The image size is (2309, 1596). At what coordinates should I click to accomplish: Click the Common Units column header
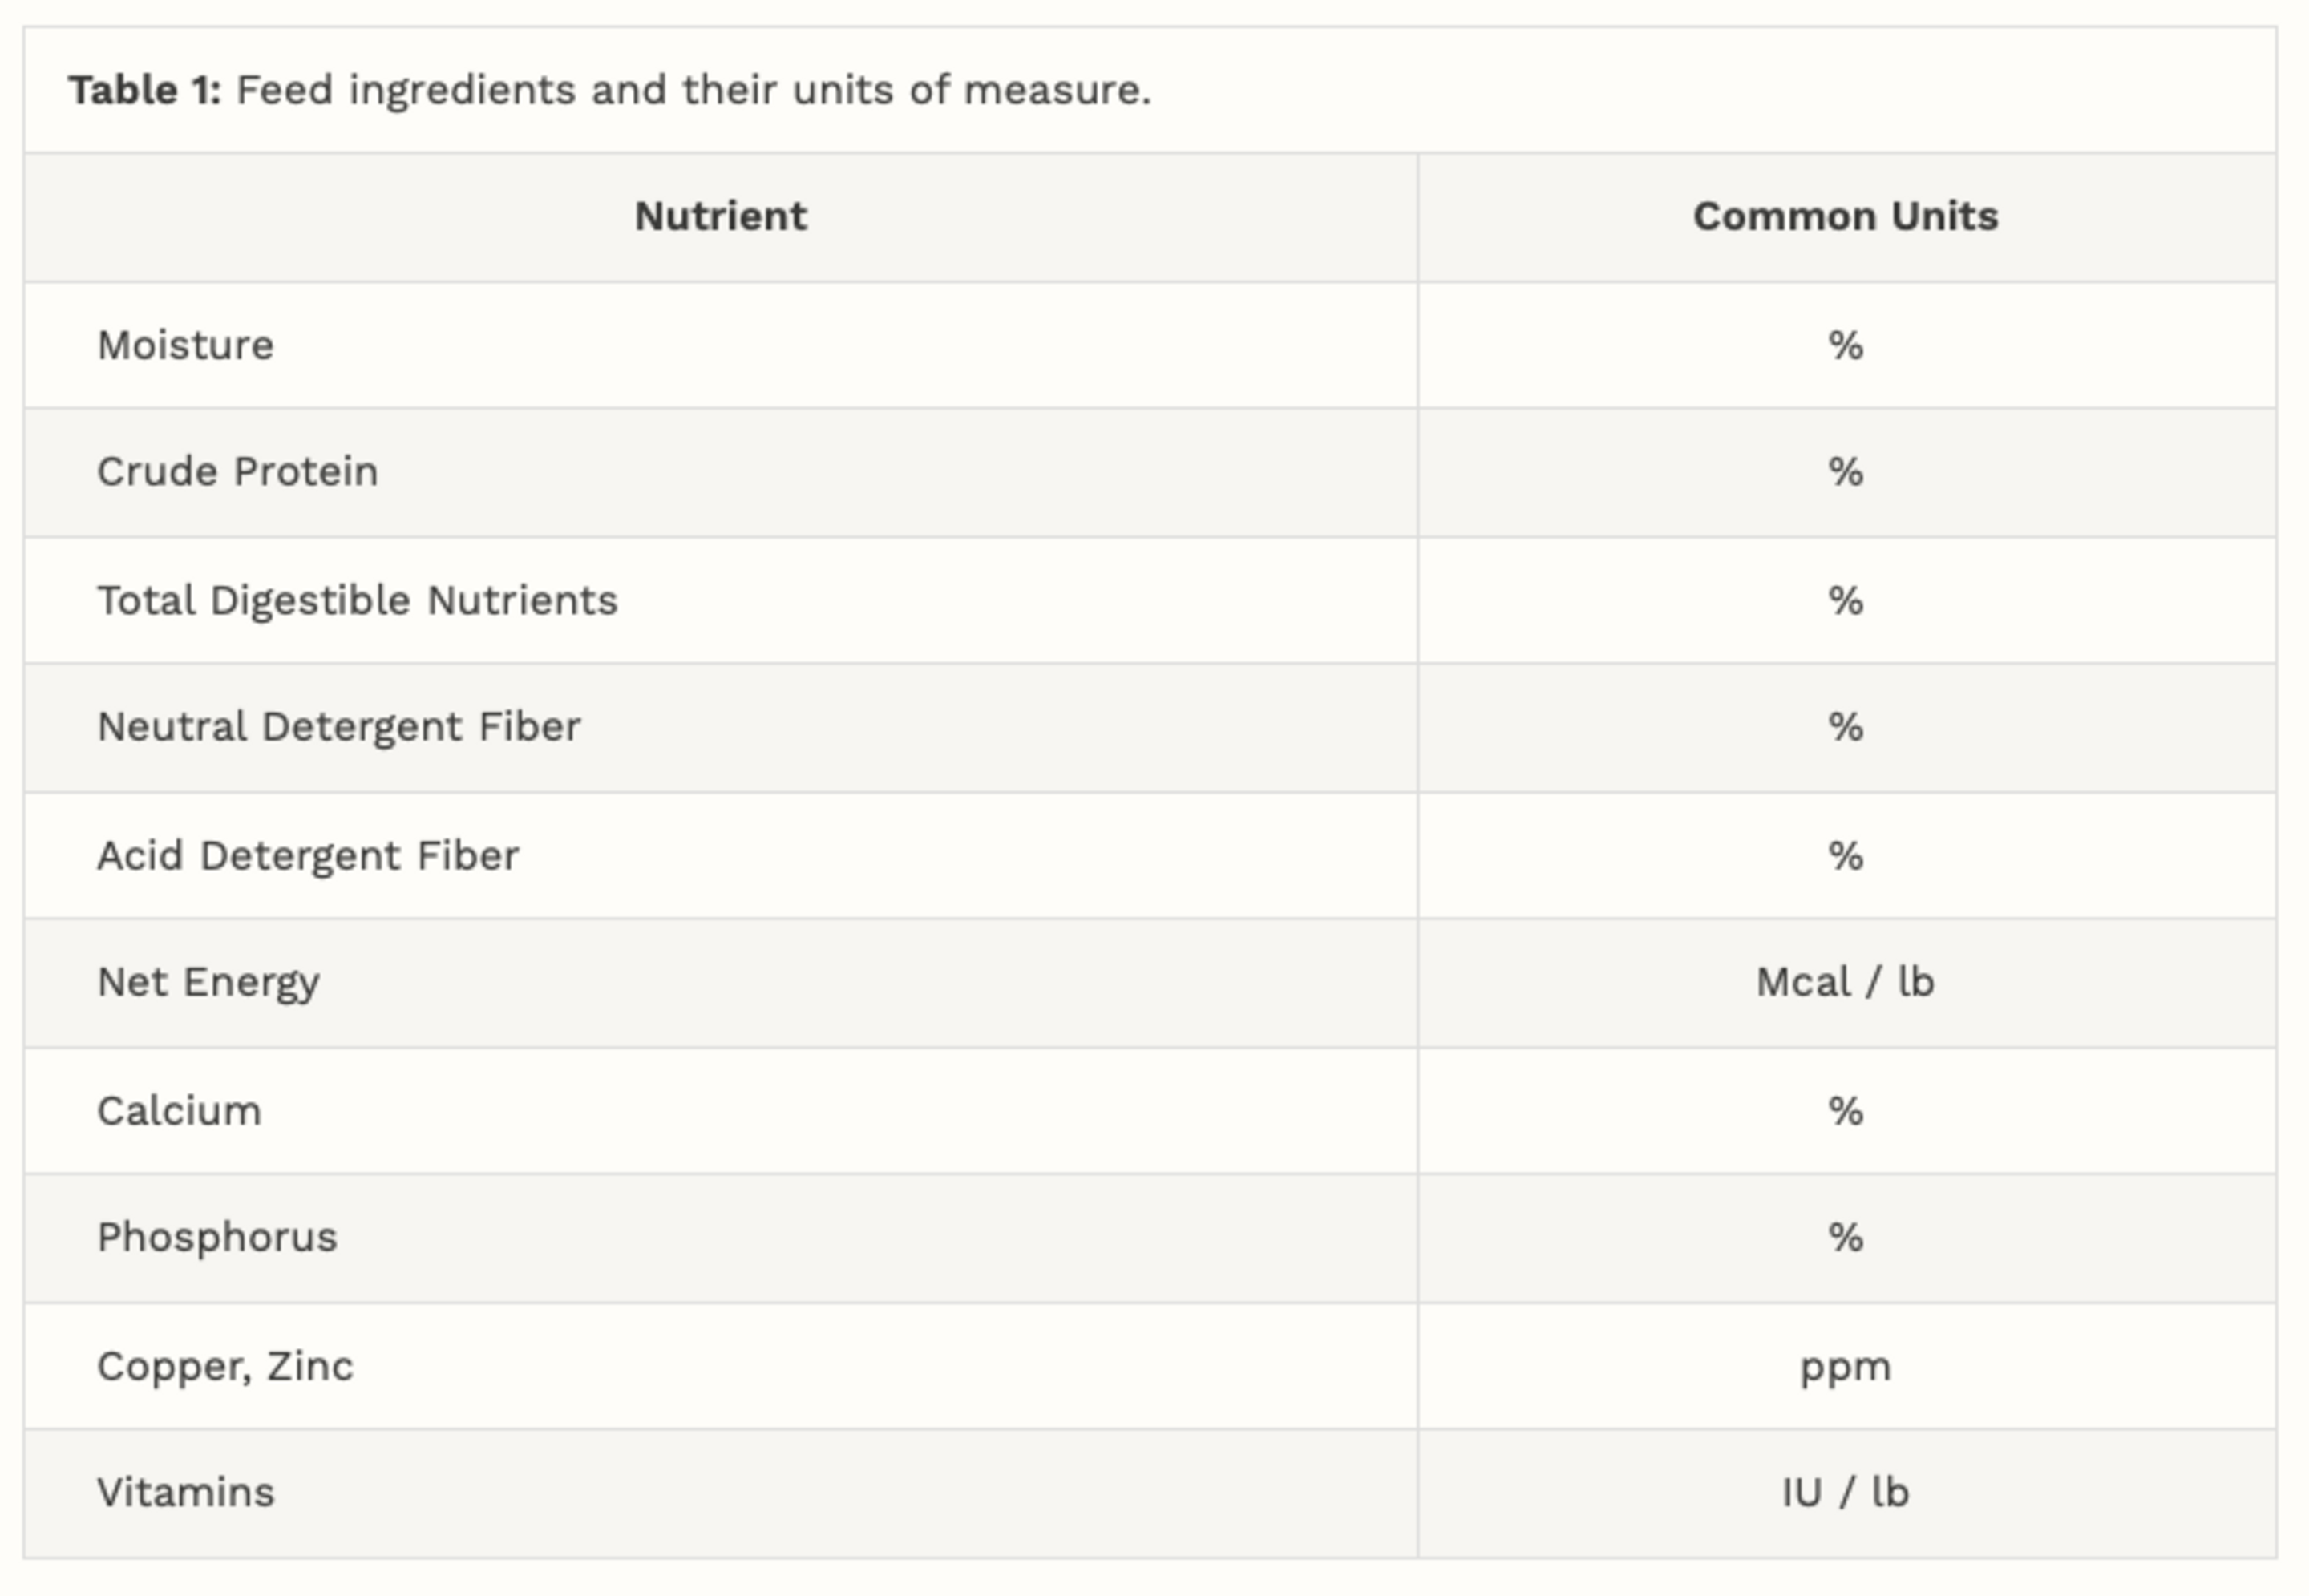click(x=1845, y=217)
